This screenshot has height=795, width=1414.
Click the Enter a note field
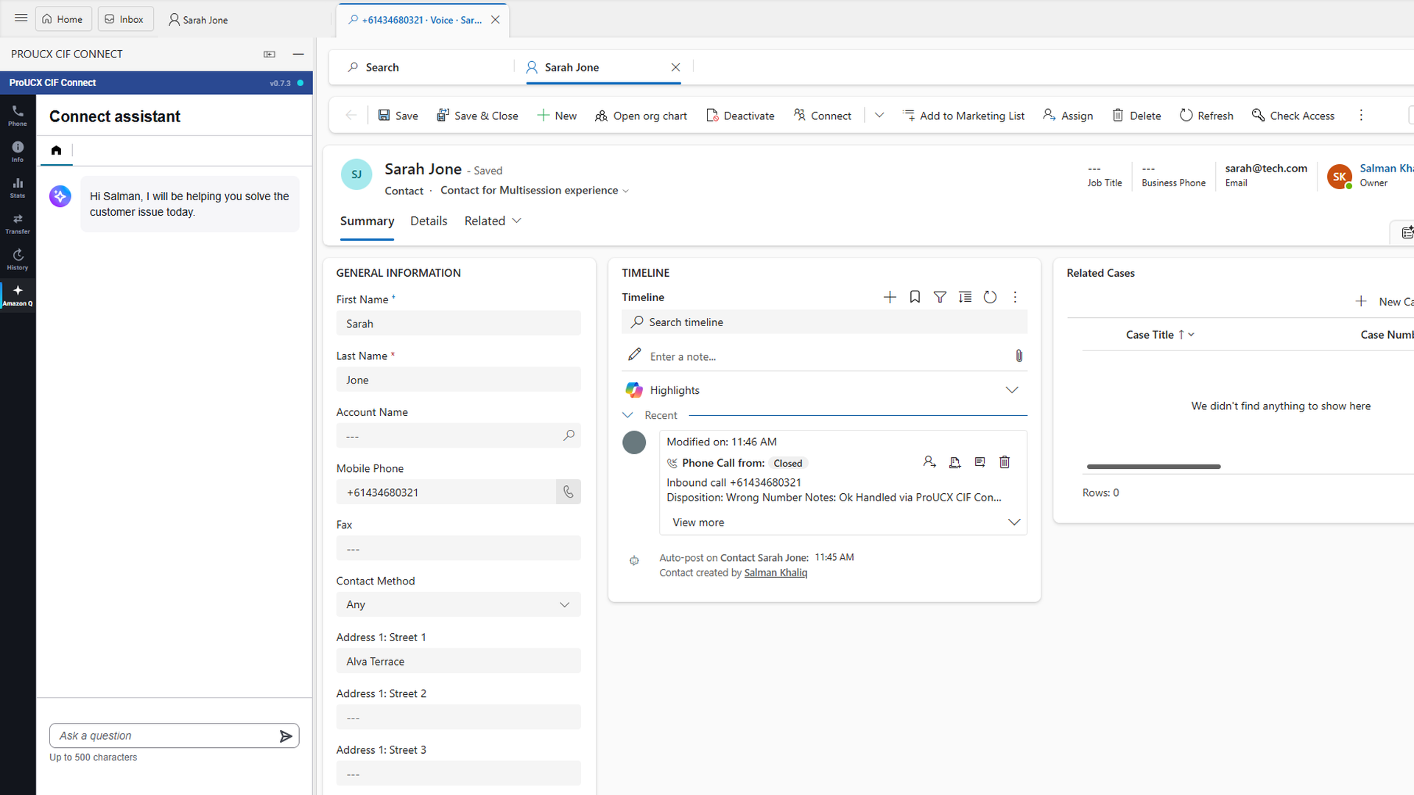(817, 356)
